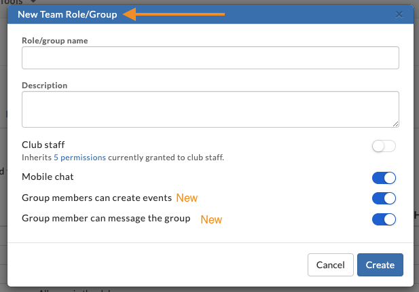Click inside the Description text area
The width and height of the screenshot is (419, 292).
click(x=211, y=109)
